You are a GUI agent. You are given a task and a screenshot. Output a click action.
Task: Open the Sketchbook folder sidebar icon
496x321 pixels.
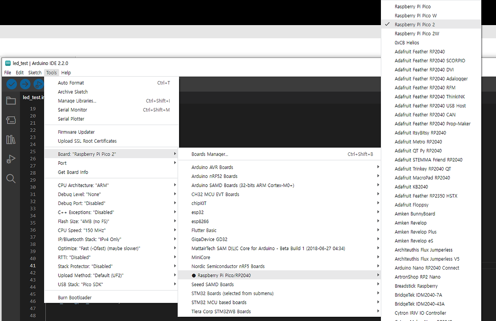tap(11, 101)
